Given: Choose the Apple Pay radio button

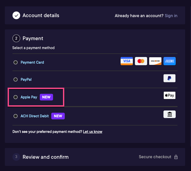Looking at the screenshot, I should coord(16,97).
